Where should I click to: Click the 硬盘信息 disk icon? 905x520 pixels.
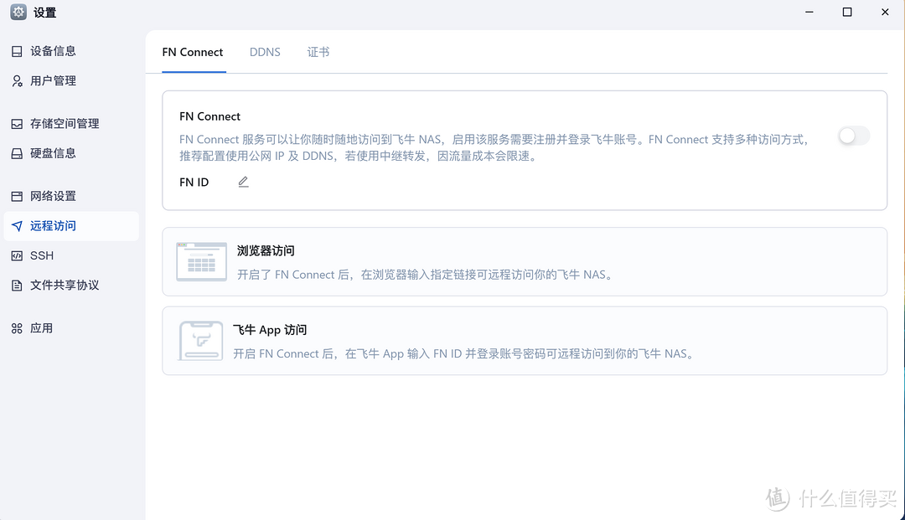point(17,153)
